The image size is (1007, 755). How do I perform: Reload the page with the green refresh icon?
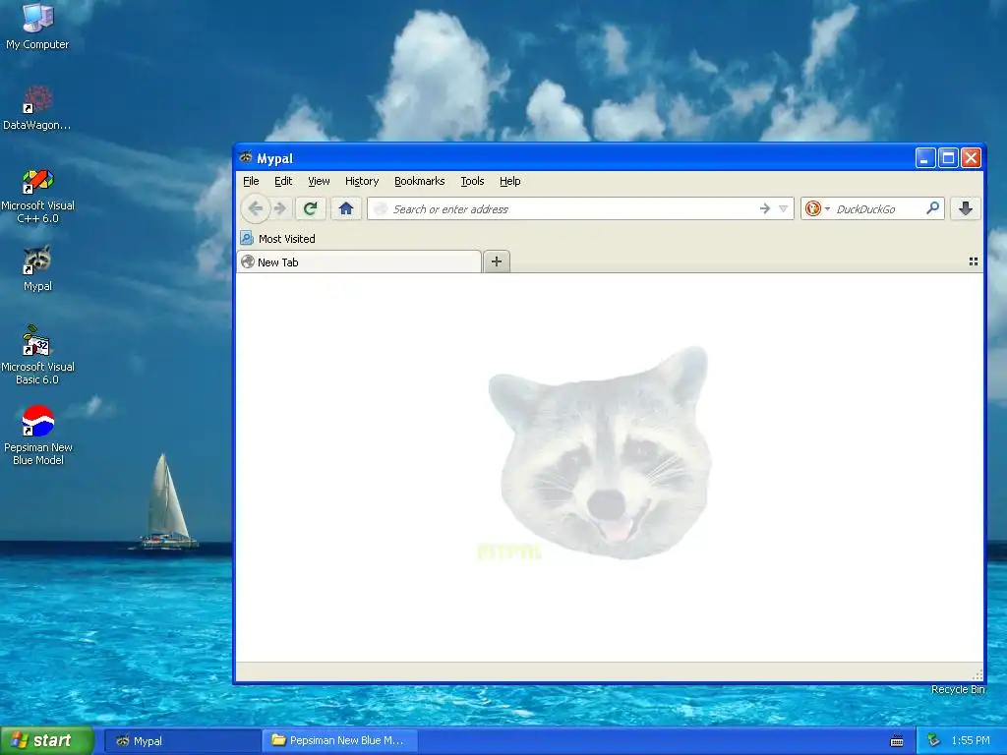310,208
